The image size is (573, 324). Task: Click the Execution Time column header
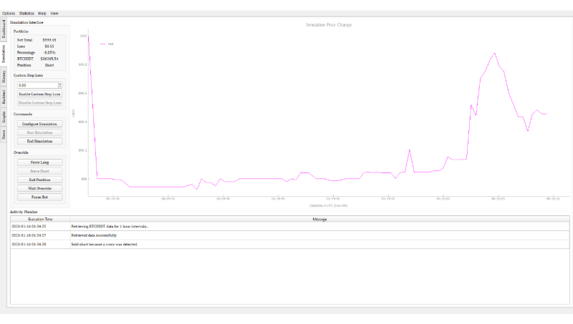click(40, 220)
